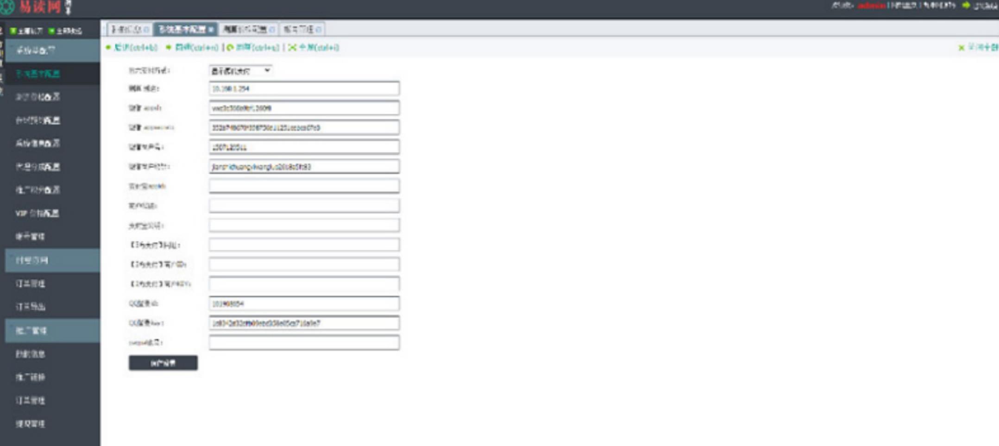Switch to the fourth tab in the tab strip
This screenshot has height=446, width=999.
pyautogui.click(x=302, y=29)
